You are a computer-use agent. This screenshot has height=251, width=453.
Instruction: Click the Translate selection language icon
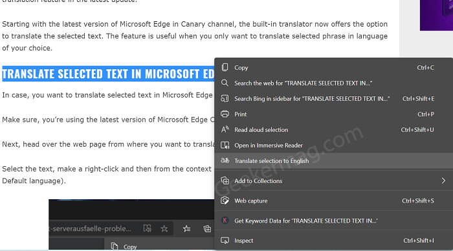point(225,160)
